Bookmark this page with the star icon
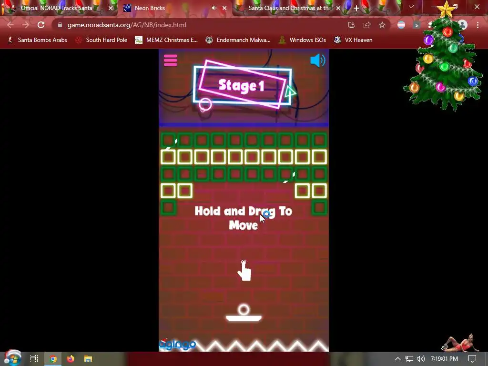 pyautogui.click(x=382, y=25)
